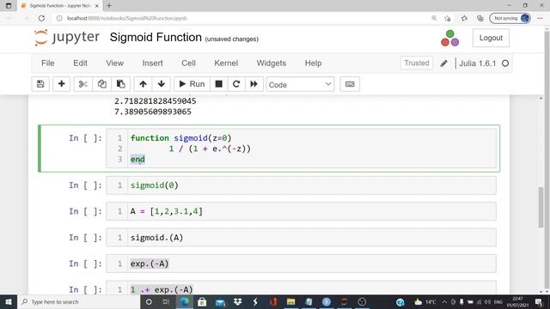Image resolution: width=550 pixels, height=309 pixels.
Task: Open the View menu
Action: (x=114, y=63)
